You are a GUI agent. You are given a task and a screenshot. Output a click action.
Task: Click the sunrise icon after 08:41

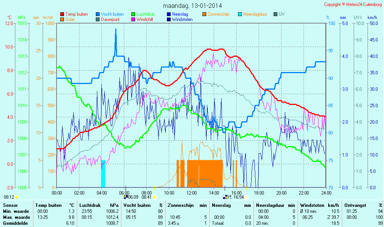154,197
